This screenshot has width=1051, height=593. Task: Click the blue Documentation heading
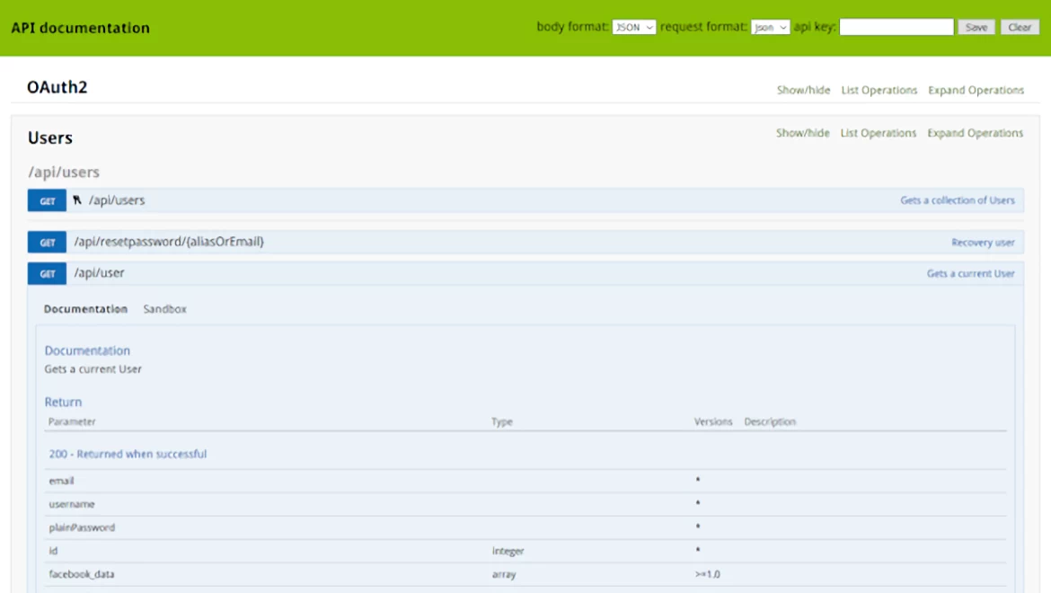[87, 350]
